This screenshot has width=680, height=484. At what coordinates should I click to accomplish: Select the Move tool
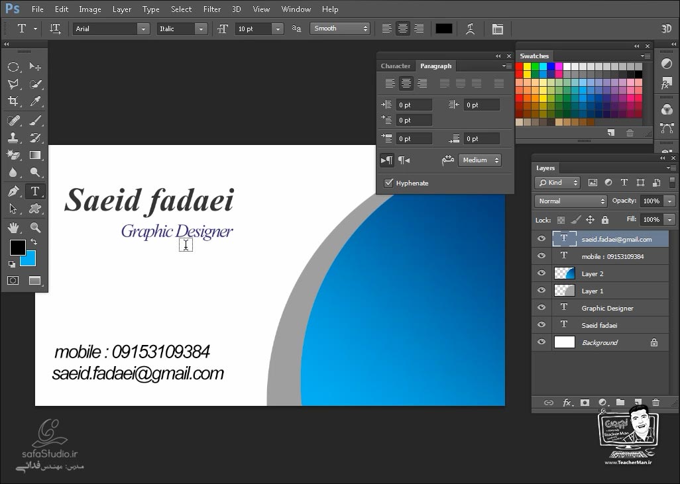click(x=34, y=67)
